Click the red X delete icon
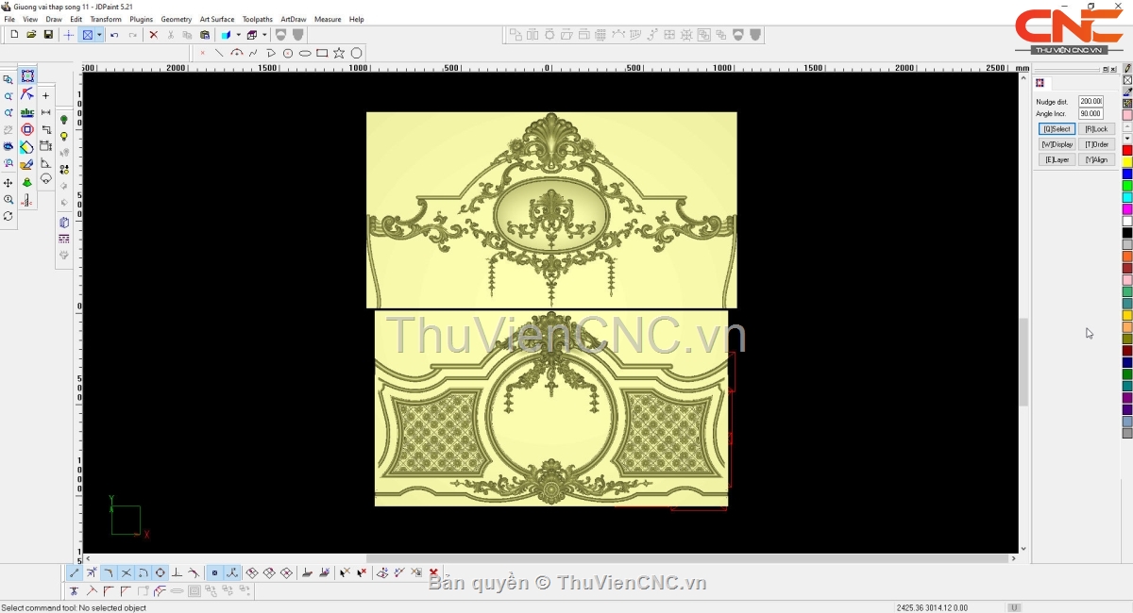Image resolution: width=1133 pixels, height=613 pixels. (153, 35)
